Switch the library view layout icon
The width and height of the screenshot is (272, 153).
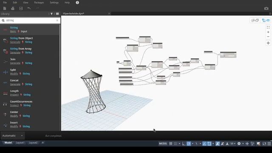click(57, 14)
